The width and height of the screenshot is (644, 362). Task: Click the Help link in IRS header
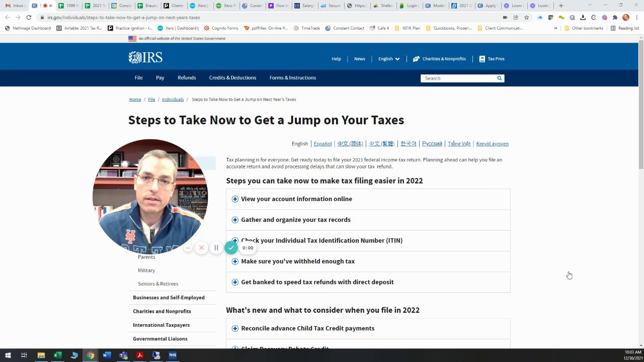click(336, 59)
